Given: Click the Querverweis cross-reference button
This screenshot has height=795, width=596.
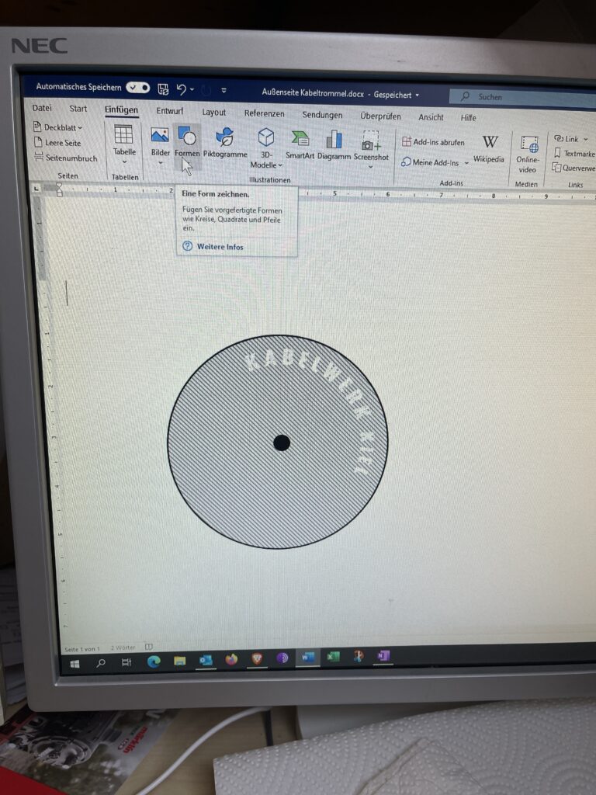Looking at the screenshot, I should tap(573, 168).
